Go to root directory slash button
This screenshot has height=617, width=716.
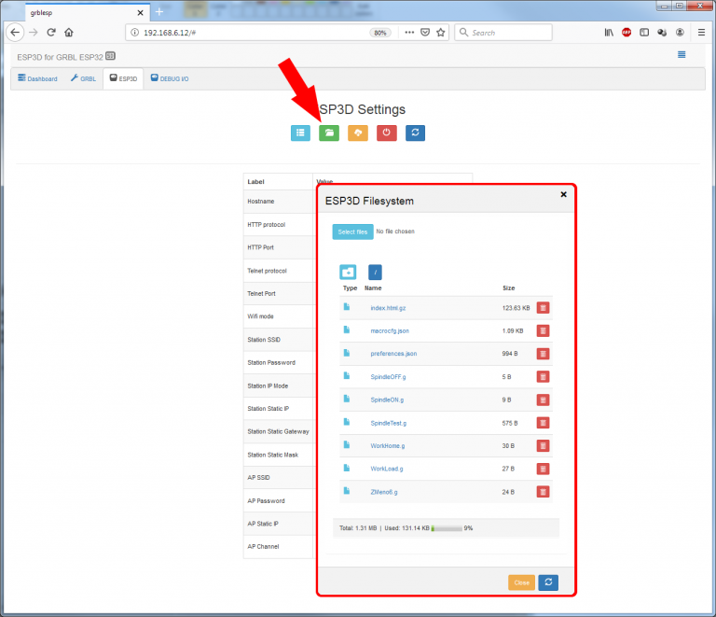coord(375,273)
